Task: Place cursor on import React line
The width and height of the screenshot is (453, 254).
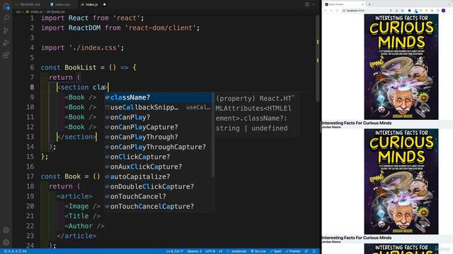Action: pos(92,18)
